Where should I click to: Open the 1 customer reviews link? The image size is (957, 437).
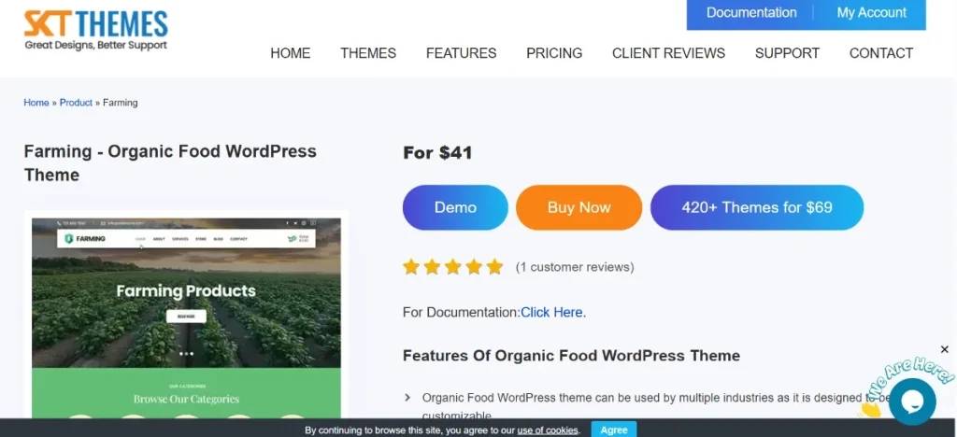[x=575, y=267]
